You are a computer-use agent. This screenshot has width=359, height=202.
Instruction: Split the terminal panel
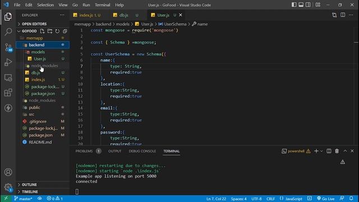pyautogui.click(x=329, y=151)
